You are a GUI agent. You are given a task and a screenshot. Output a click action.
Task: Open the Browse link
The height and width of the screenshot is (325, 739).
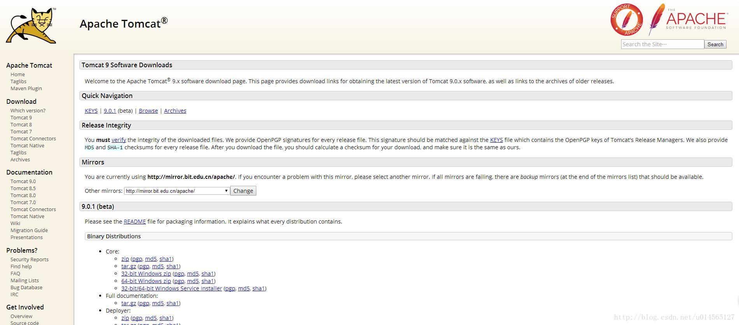(x=148, y=111)
